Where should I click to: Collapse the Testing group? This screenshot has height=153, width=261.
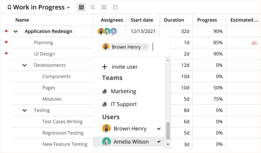point(24,111)
